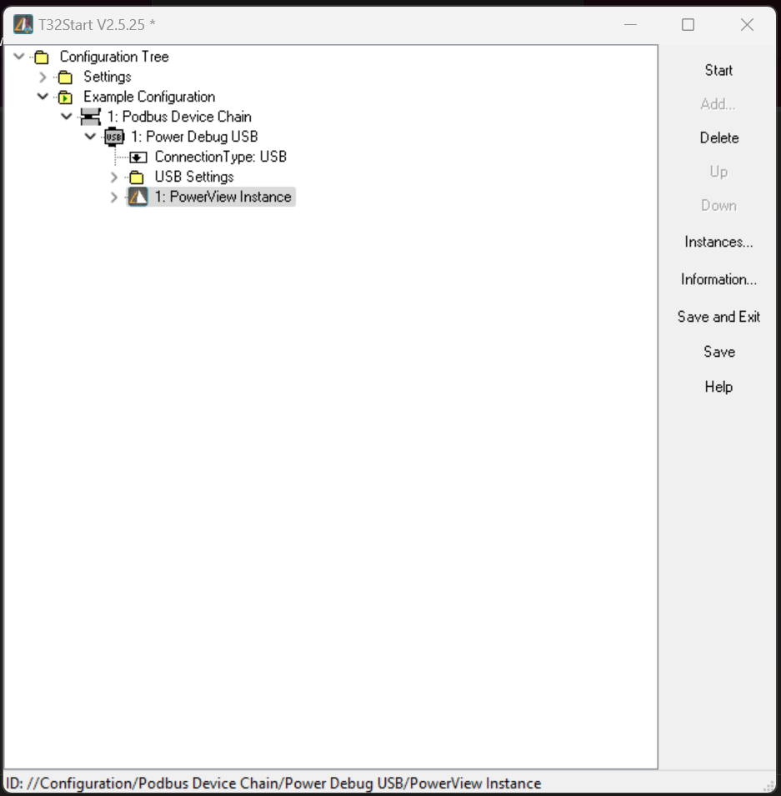781x796 pixels.
Task: Collapse the Podbus Device Chain node
Action: [67, 117]
